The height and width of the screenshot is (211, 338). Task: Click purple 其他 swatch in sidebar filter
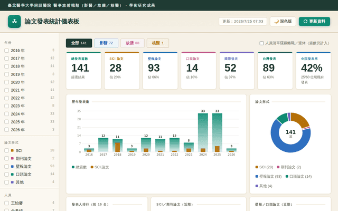point(12,183)
